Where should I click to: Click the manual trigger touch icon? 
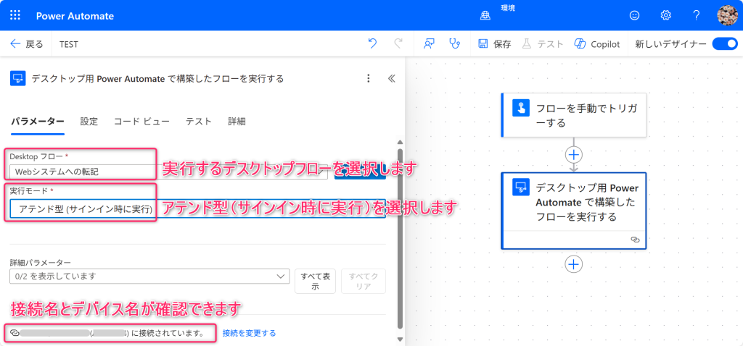520,109
